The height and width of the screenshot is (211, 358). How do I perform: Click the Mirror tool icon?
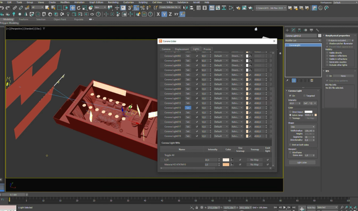point(185,8)
